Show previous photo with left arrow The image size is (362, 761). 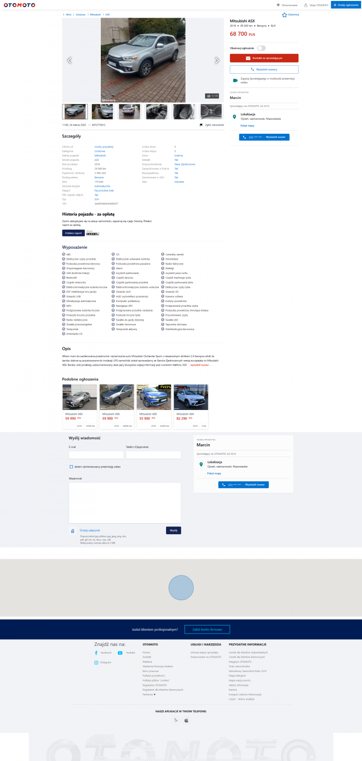point(69,60)
